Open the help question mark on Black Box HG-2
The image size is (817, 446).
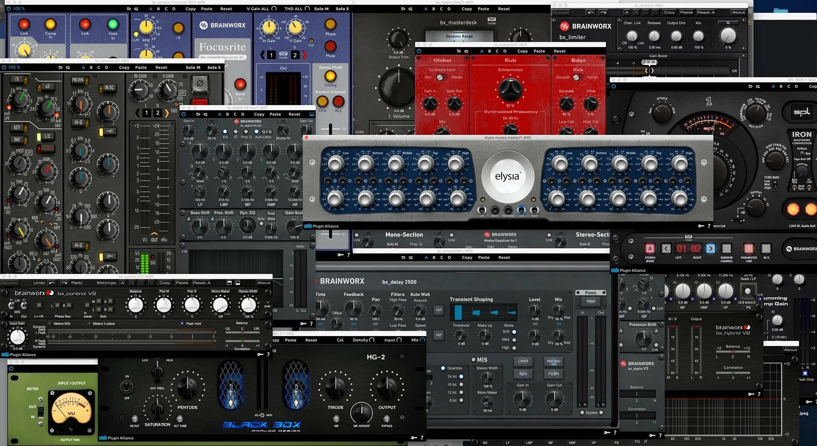tap(422, 438)
